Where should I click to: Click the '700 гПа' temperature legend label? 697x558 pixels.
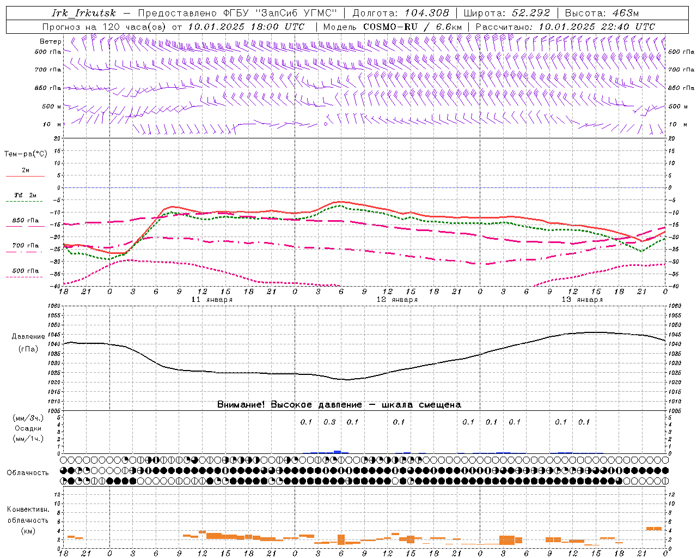coord(26,246)
